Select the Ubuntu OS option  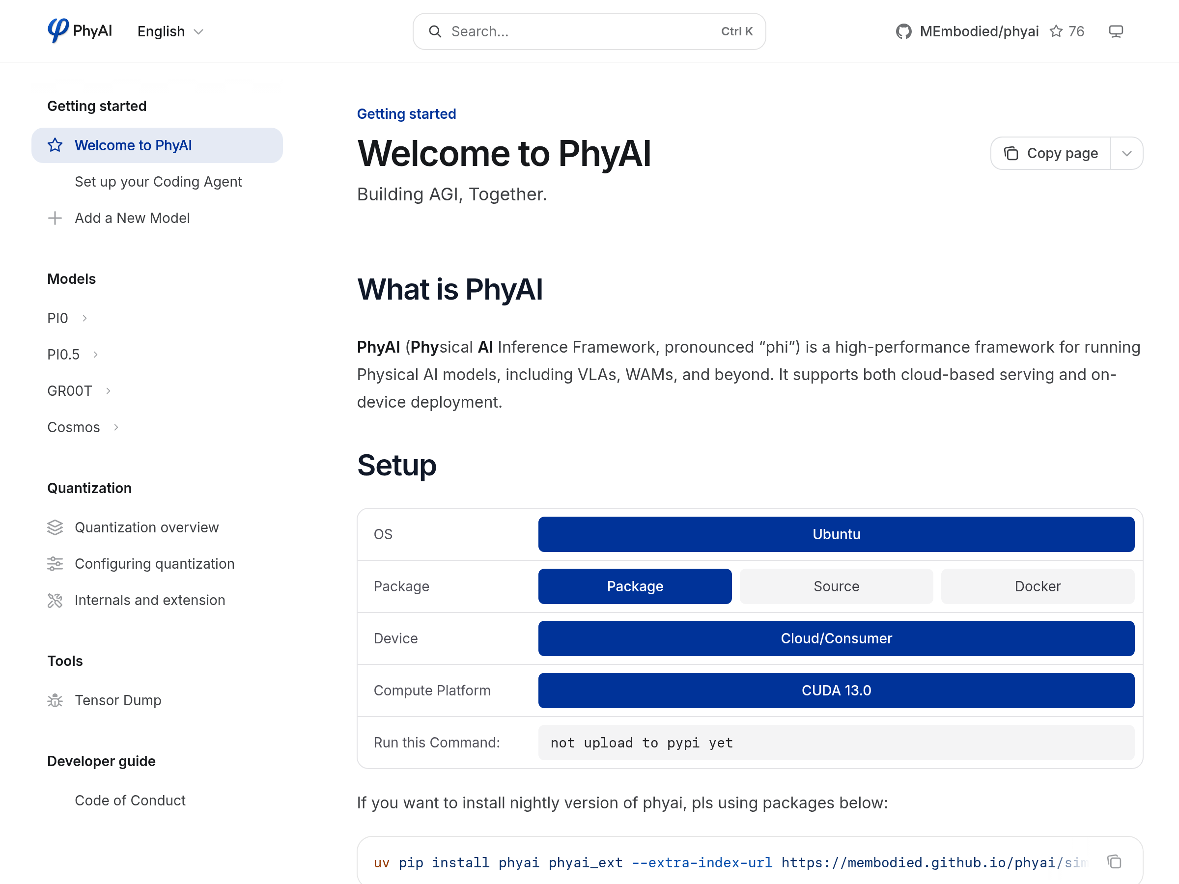tap(836, 534)
